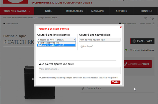The width and height of the screenshot is (158, 104).
Task: Close the wishlist dialog with the red X
Action: 121,27
